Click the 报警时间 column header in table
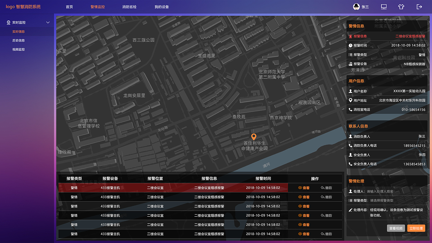This screenshot has height=243, width=432. pos(263,179)
